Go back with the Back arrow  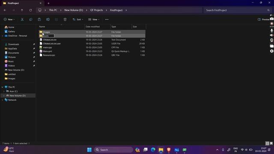5,10
